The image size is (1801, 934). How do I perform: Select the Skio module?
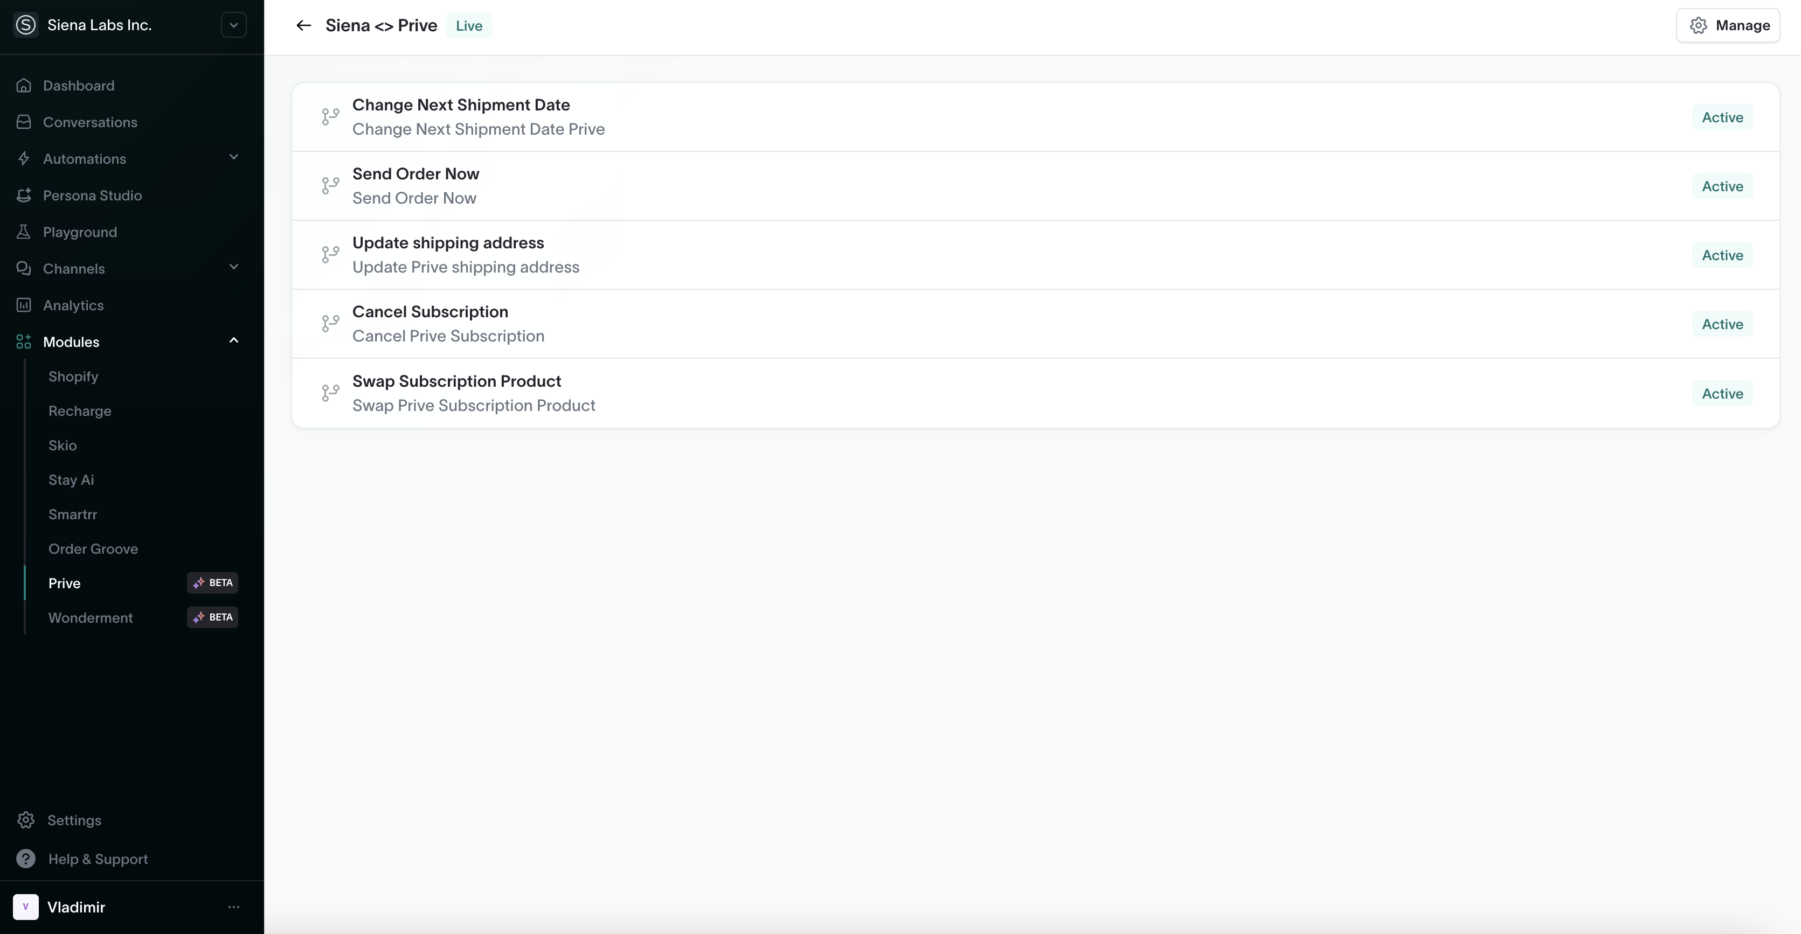pos(62,445)
